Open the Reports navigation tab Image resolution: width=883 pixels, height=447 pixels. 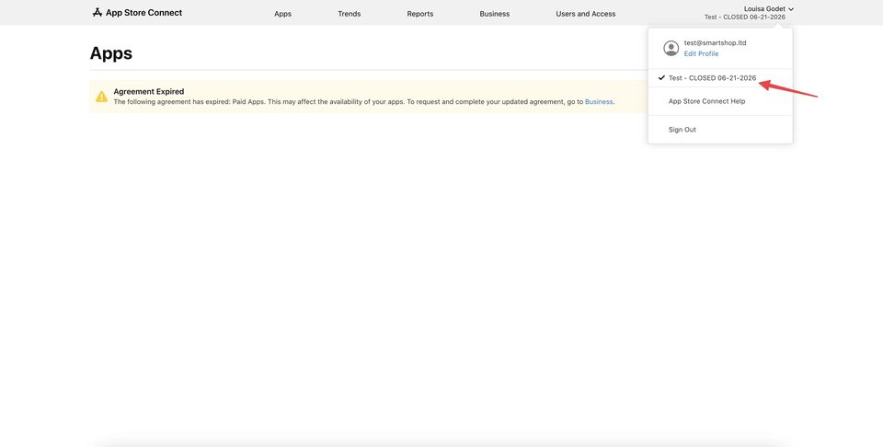coord(420,14)
